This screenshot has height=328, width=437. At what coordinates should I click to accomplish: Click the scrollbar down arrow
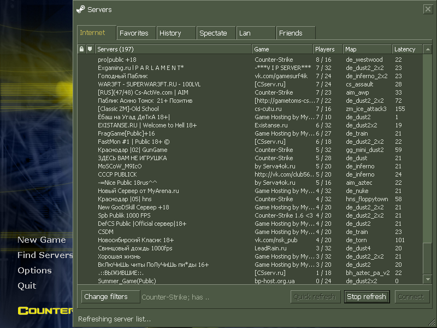coord(428,279)
